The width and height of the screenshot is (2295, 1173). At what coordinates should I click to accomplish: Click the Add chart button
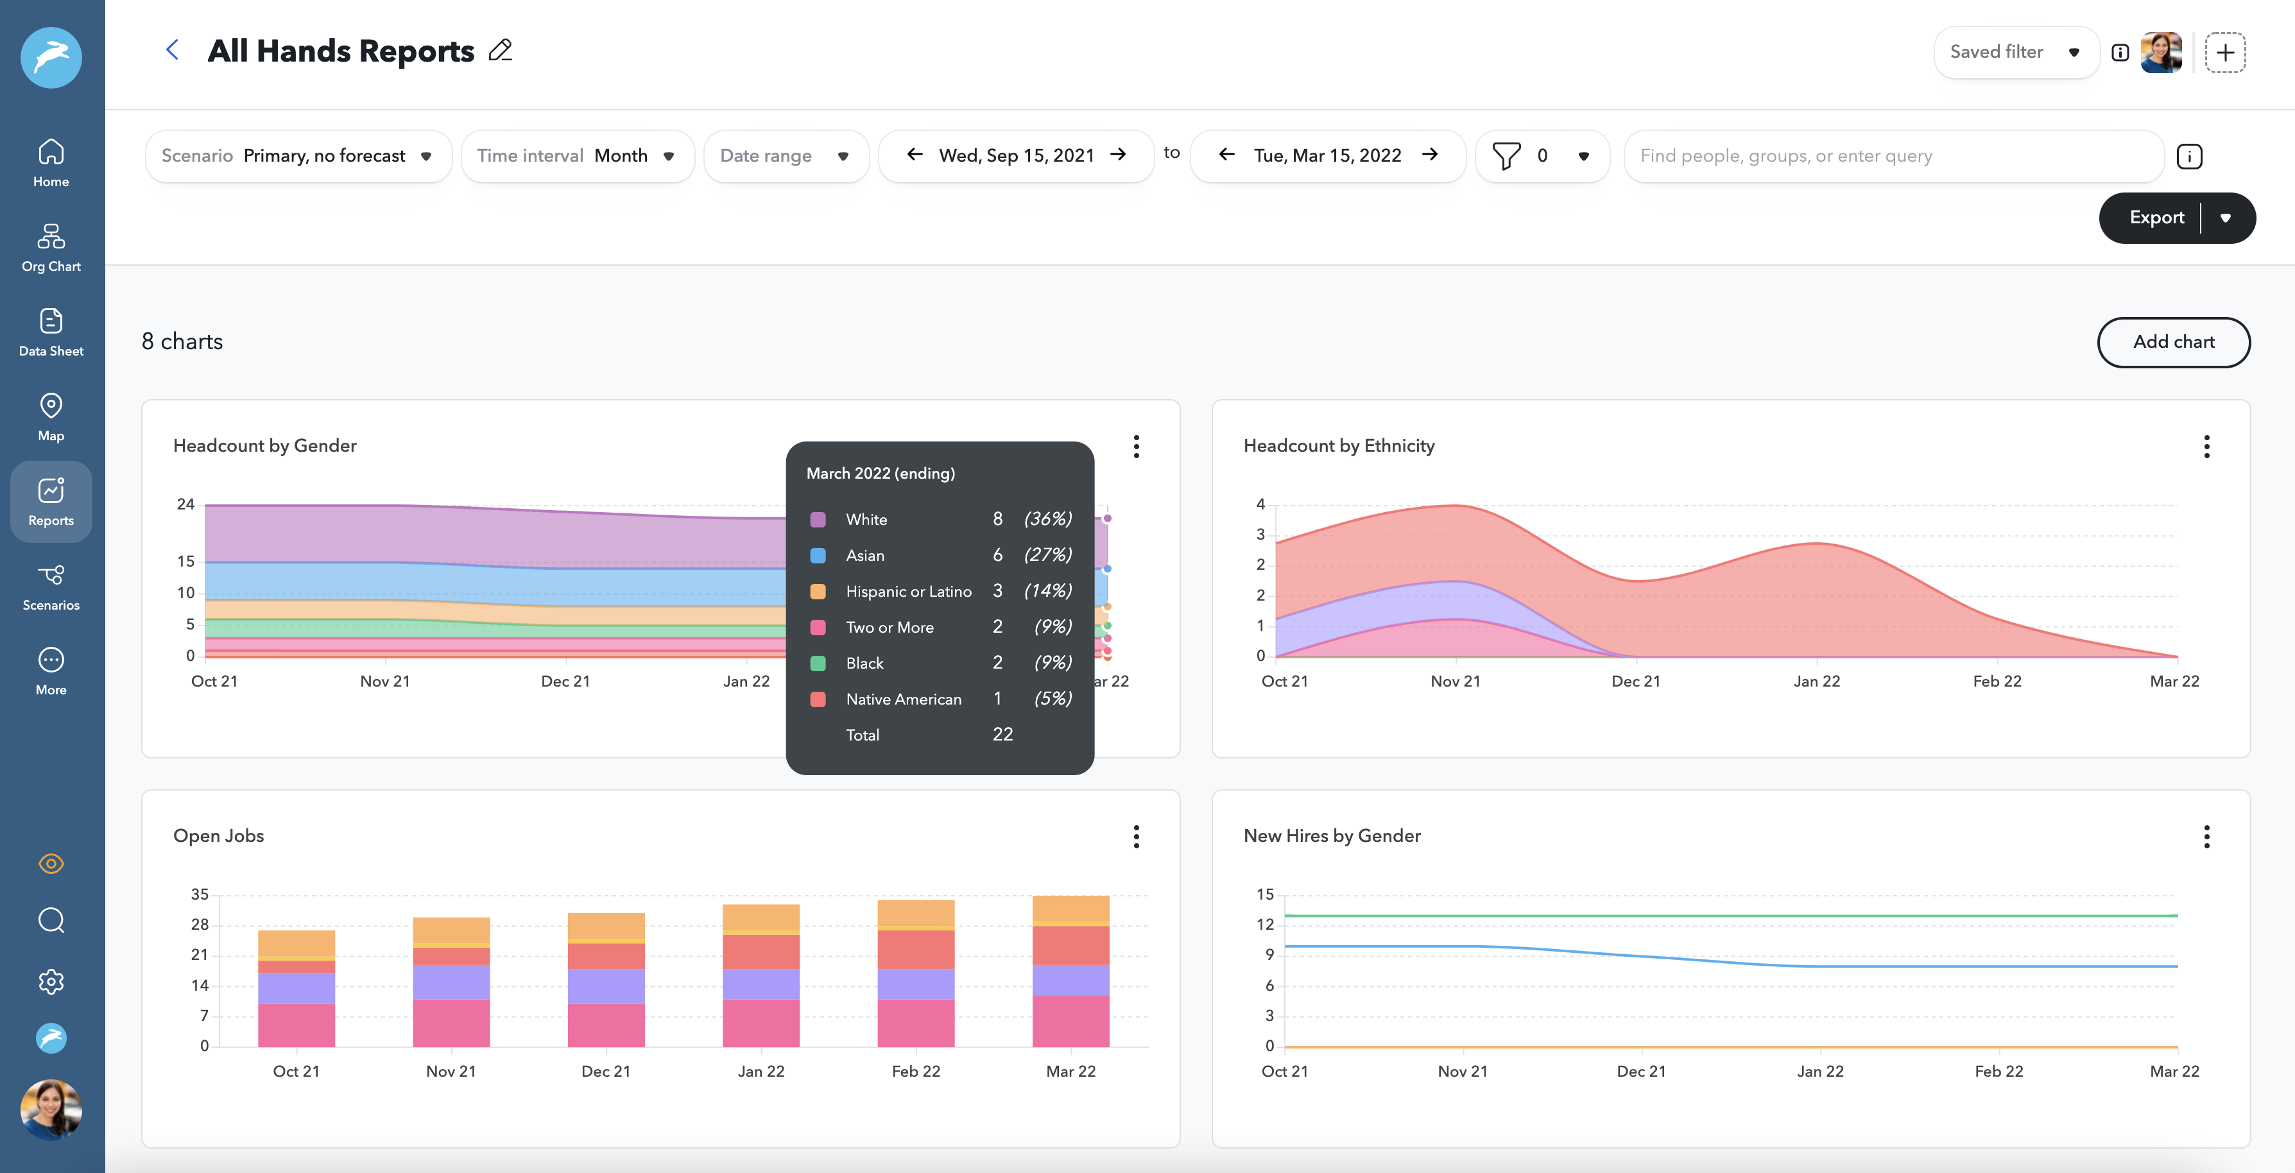(x=2173, y=342)
